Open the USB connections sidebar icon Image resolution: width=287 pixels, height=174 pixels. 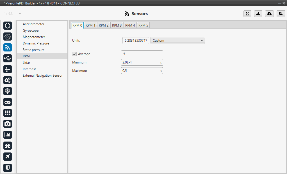tap(8, 58)
